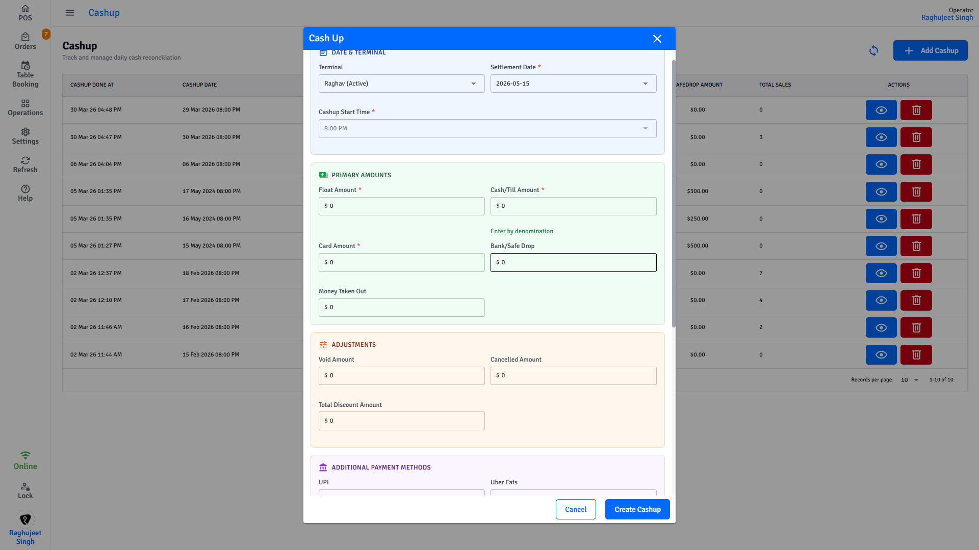Close the Cash Up dialog
Viewport: 979px width, 550px height.
click(x=657, y=39)
